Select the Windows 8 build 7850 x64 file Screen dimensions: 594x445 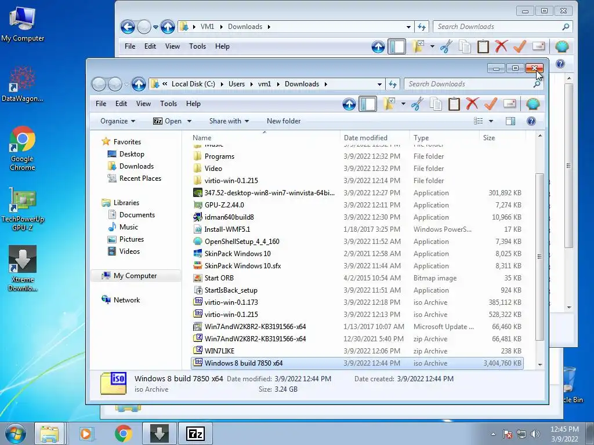click(357, 363)
